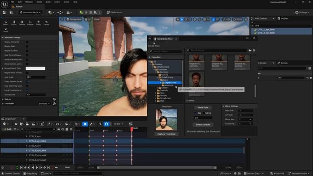
Task: Click the Spaces add circle icon
Action: coord(54,99)
